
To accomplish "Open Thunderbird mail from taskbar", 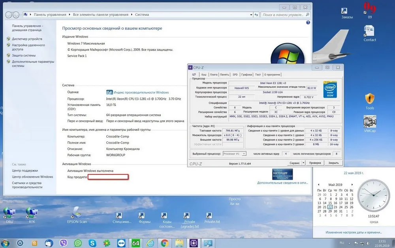I will 49,243.
